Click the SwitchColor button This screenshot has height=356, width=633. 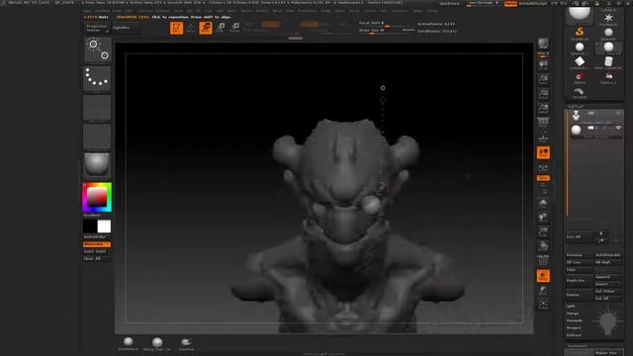click(97, 237)
